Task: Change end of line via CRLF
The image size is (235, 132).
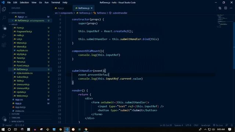Action: click(196, 125)
